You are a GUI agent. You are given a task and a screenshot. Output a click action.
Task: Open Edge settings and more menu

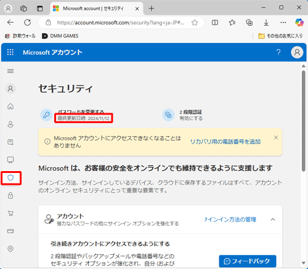coord(283,22)
